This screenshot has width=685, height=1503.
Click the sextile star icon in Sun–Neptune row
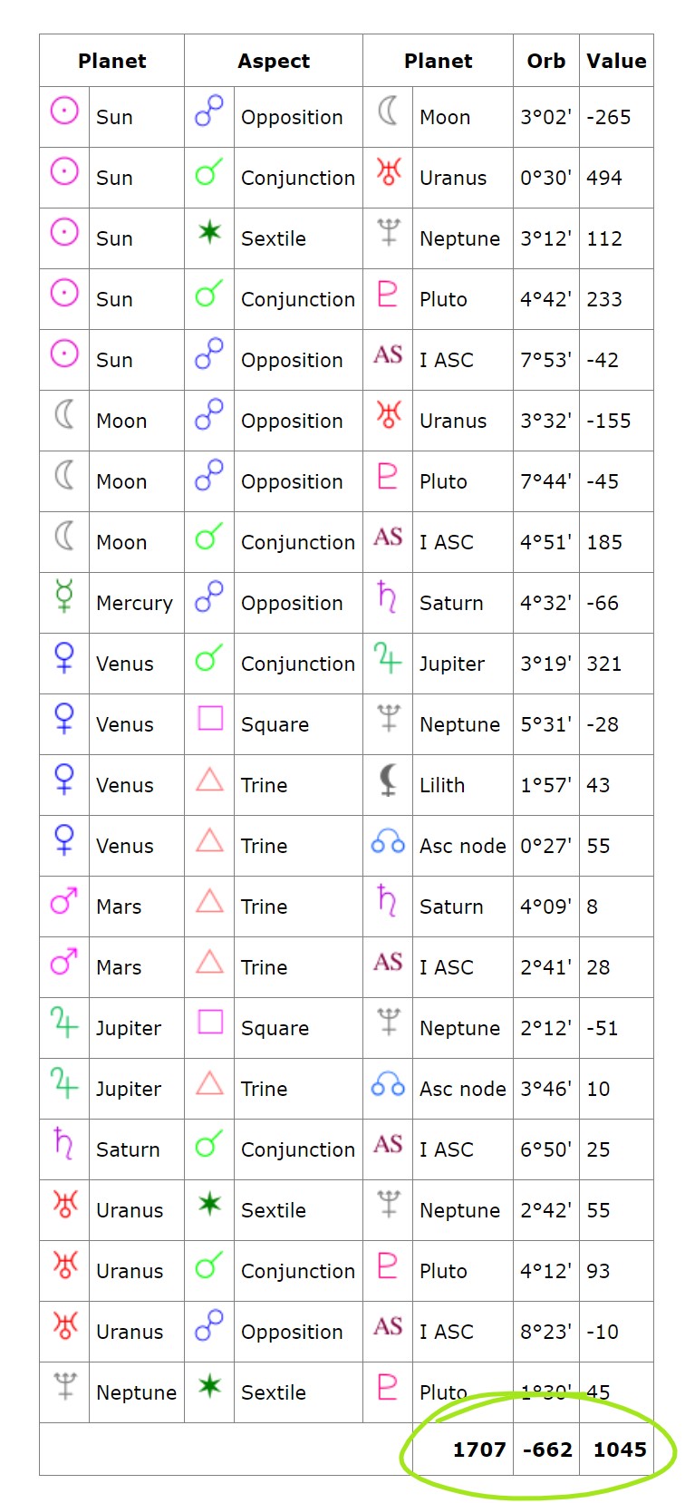pyautogui.click(x=209, y=232)
